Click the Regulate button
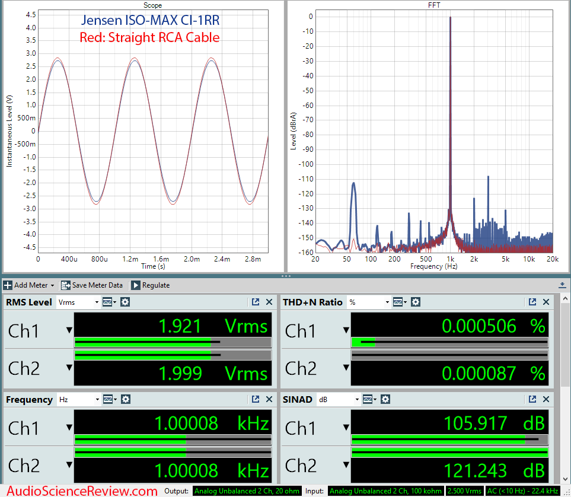571x497 pixels. (151, 285)
